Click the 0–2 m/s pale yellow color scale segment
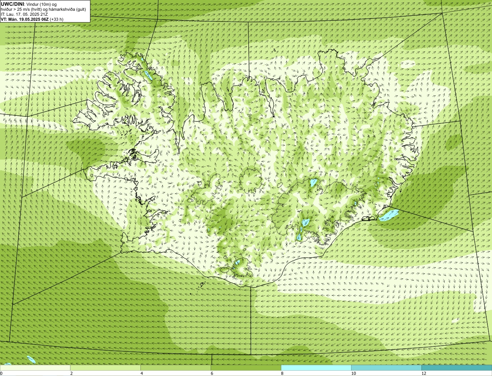 click(x=35, y=368)
